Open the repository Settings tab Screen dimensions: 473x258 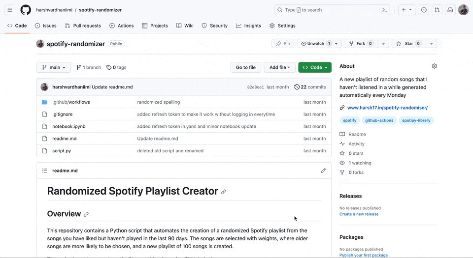click(x=282, y=26)
